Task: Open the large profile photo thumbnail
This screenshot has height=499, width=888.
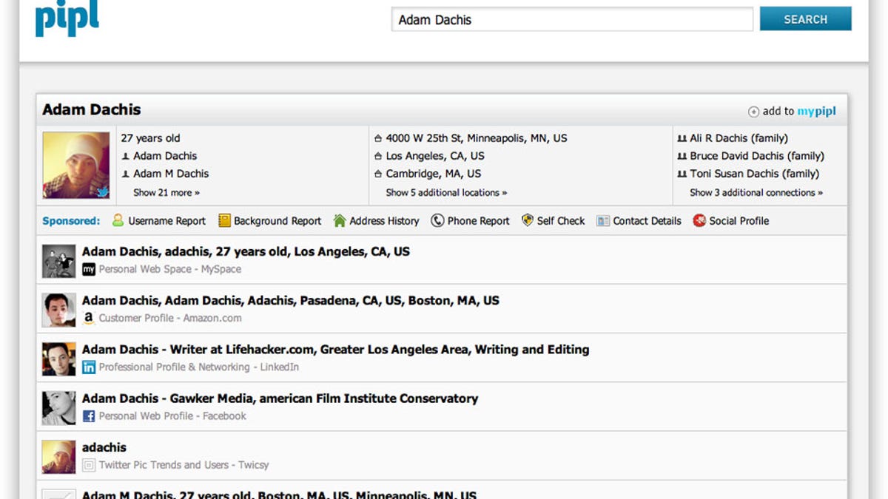Action: (76, 165)
